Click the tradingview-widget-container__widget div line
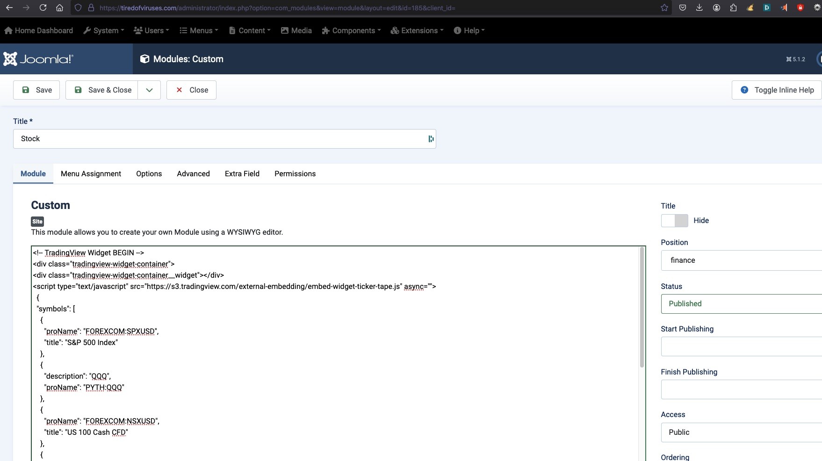 click(128, 275)
